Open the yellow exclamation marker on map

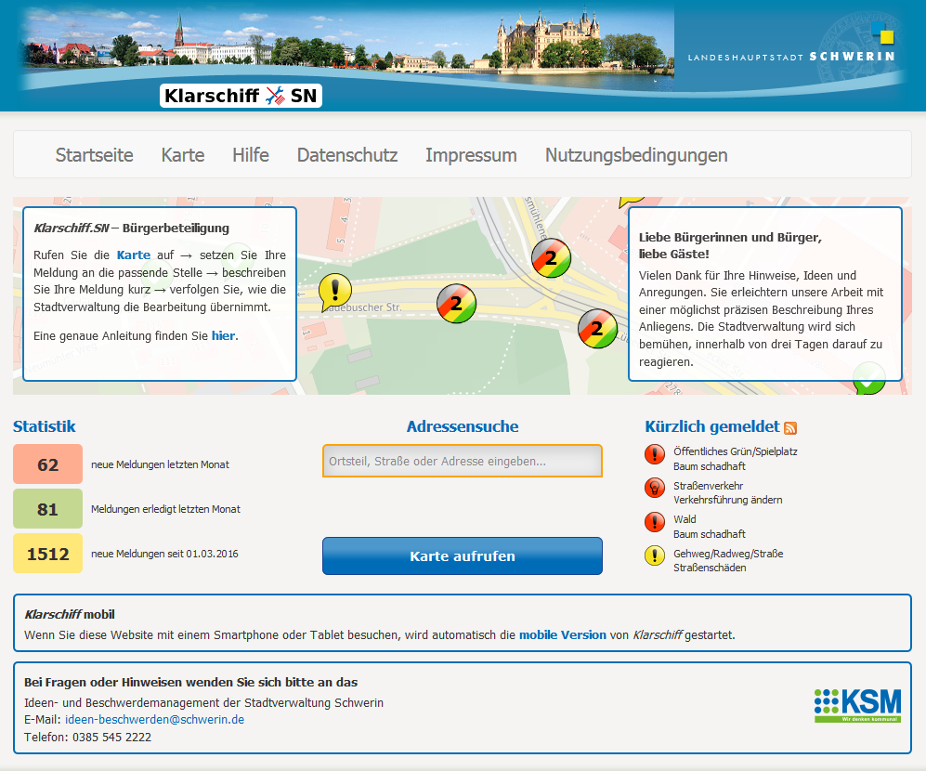[x=335, y=292]
